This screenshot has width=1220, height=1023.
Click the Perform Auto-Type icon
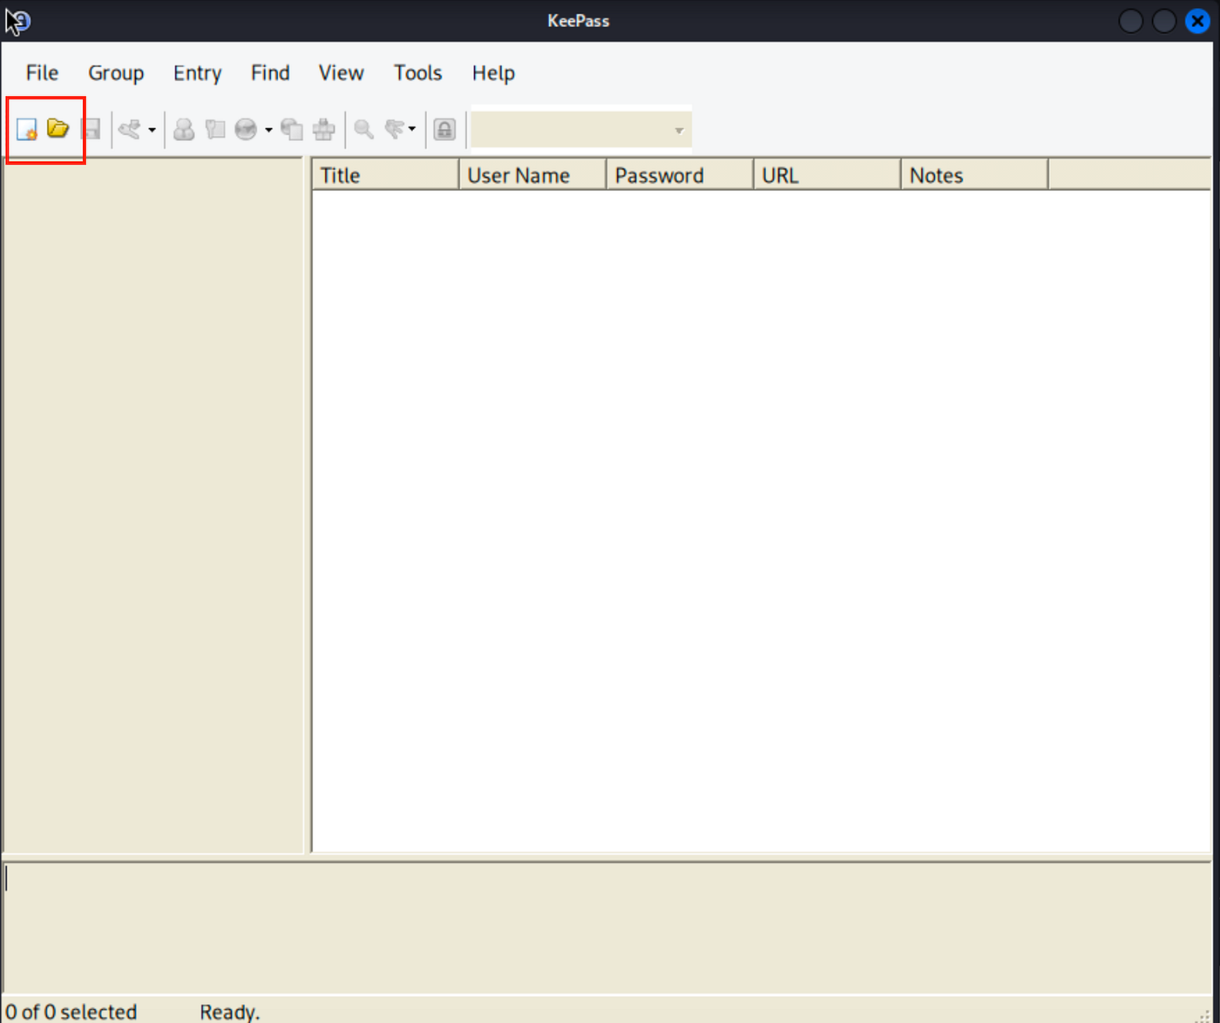point(323,130)
